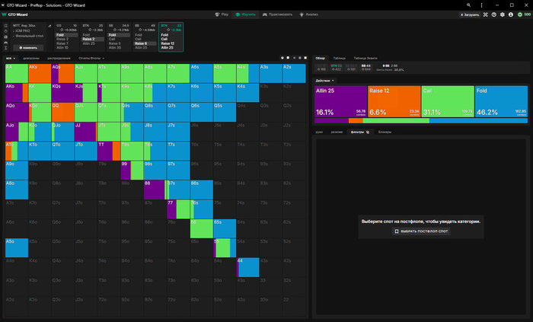
Task: Select CO Allin 10 action
Action: [67, 47]
